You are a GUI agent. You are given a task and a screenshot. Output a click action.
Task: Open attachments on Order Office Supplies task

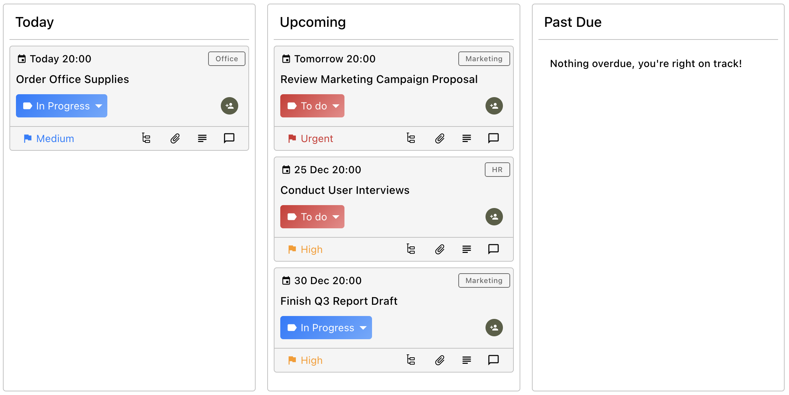(x=175, y=138)
